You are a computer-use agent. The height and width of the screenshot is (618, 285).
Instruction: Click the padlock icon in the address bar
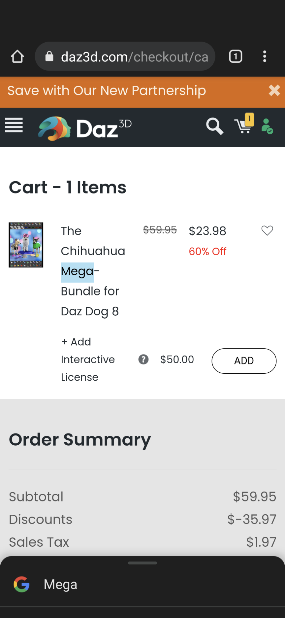coord(49,56)
